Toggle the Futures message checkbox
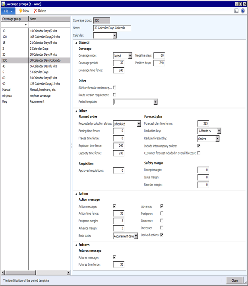The height and width of the screenshot is (286, 248). point(114,257)
